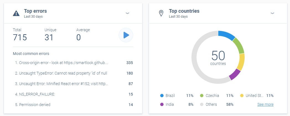290x116 pixels.
Task: Click the gray Others legend dot
Action: (202, 104)
